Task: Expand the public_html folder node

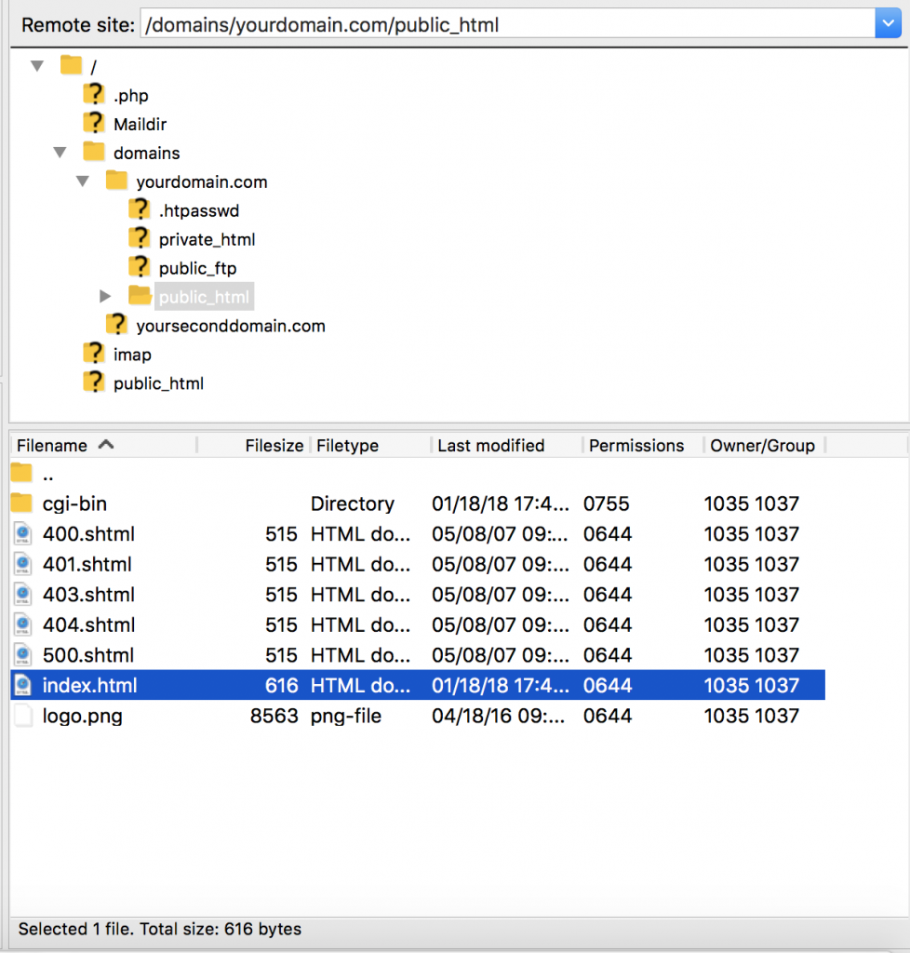Action: 105,296
